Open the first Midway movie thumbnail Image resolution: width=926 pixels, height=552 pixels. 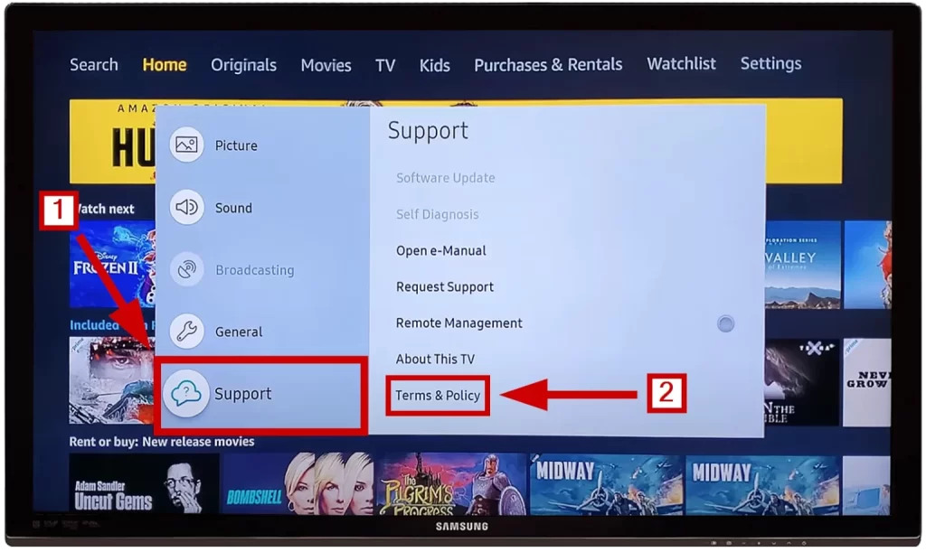607,484
